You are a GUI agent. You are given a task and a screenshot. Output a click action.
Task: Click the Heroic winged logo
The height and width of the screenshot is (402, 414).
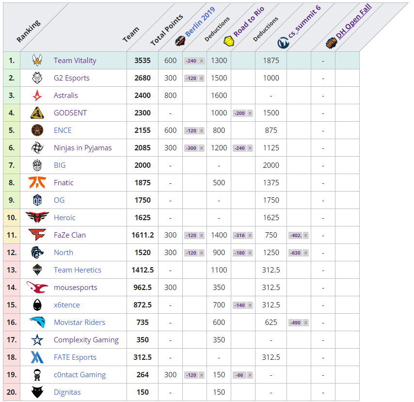pyautogui.click(x=37, y=217)
